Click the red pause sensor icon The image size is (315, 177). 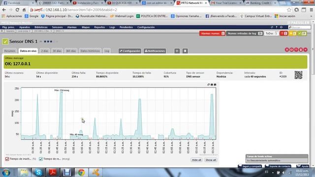click(287, 50)
